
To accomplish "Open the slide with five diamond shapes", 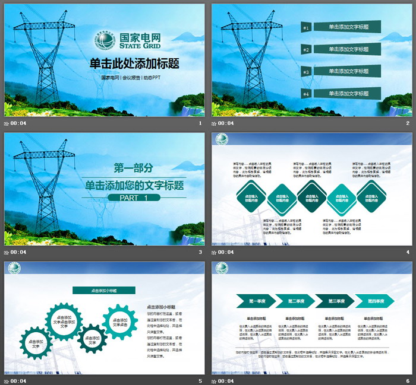I will 312,189.
